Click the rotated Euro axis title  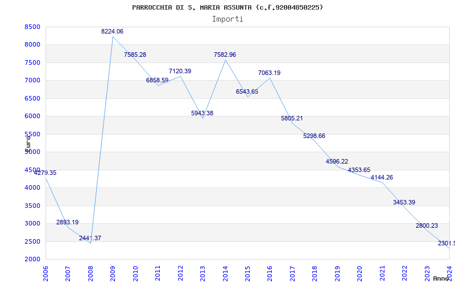(28, 144)
